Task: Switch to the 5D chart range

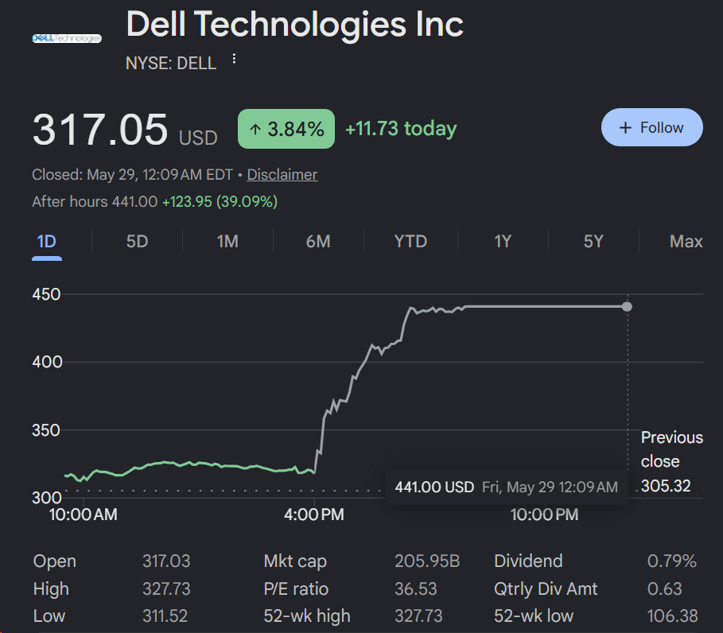Action: [137, 242]
